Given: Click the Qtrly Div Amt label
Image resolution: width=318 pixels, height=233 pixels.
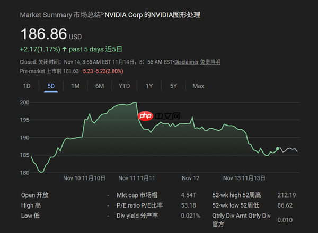Looking at the screenshot, I should click(241, 220).
